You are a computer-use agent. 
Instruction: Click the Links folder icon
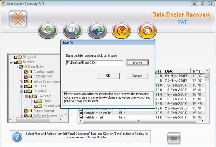(x=40, y=101)
